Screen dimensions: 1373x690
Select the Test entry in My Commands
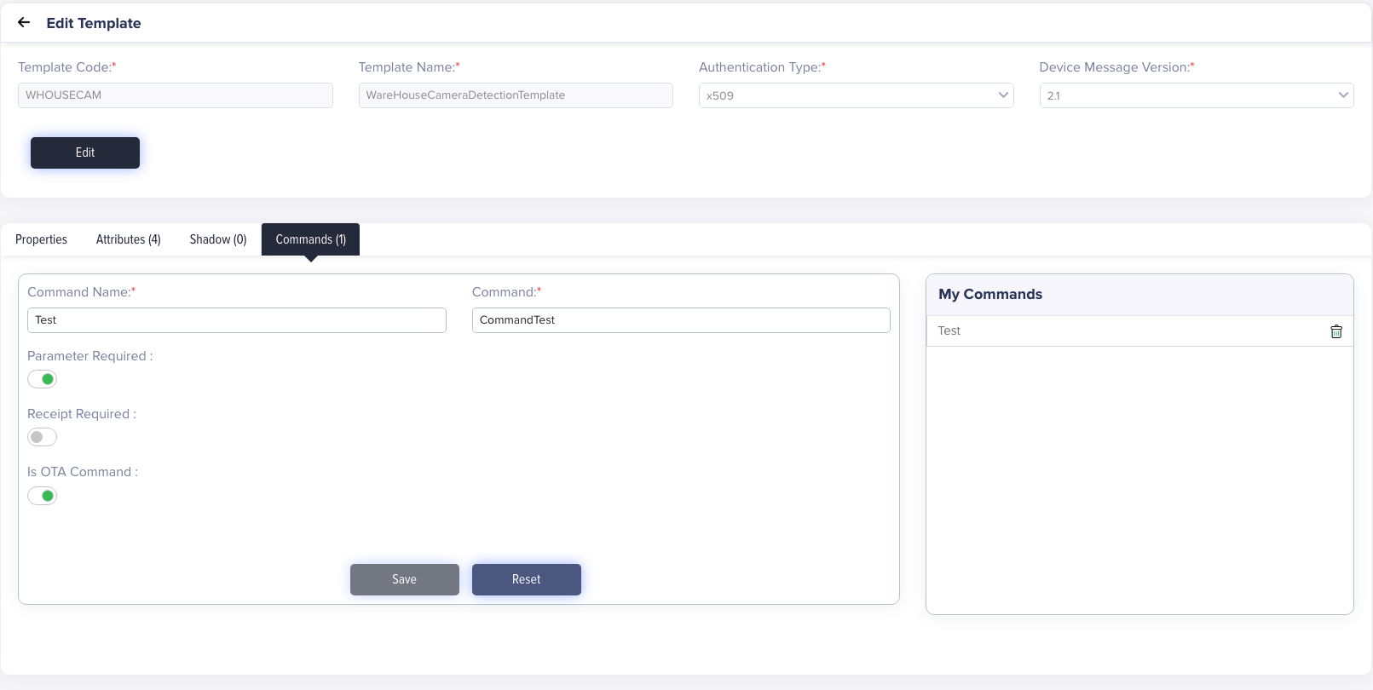pyautogui.click(x=949, y=331)
